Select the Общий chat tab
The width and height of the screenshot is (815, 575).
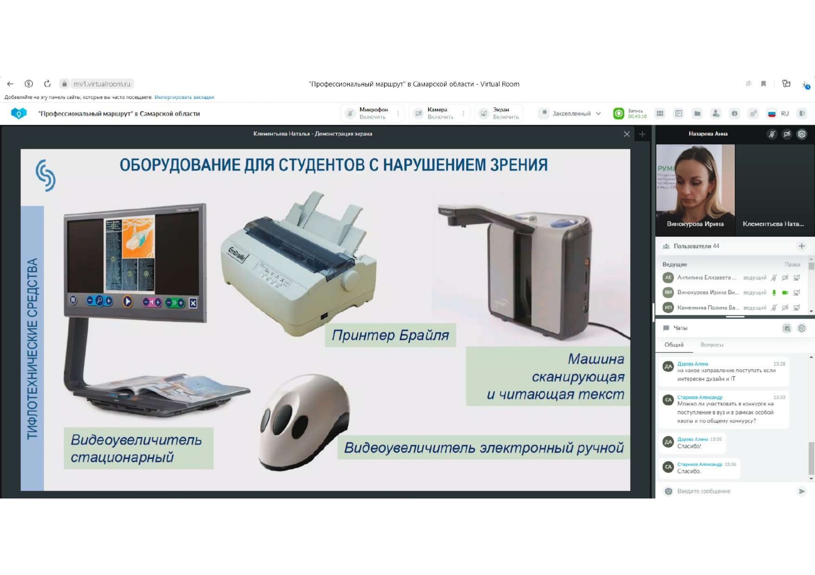(x=674, y=345)
